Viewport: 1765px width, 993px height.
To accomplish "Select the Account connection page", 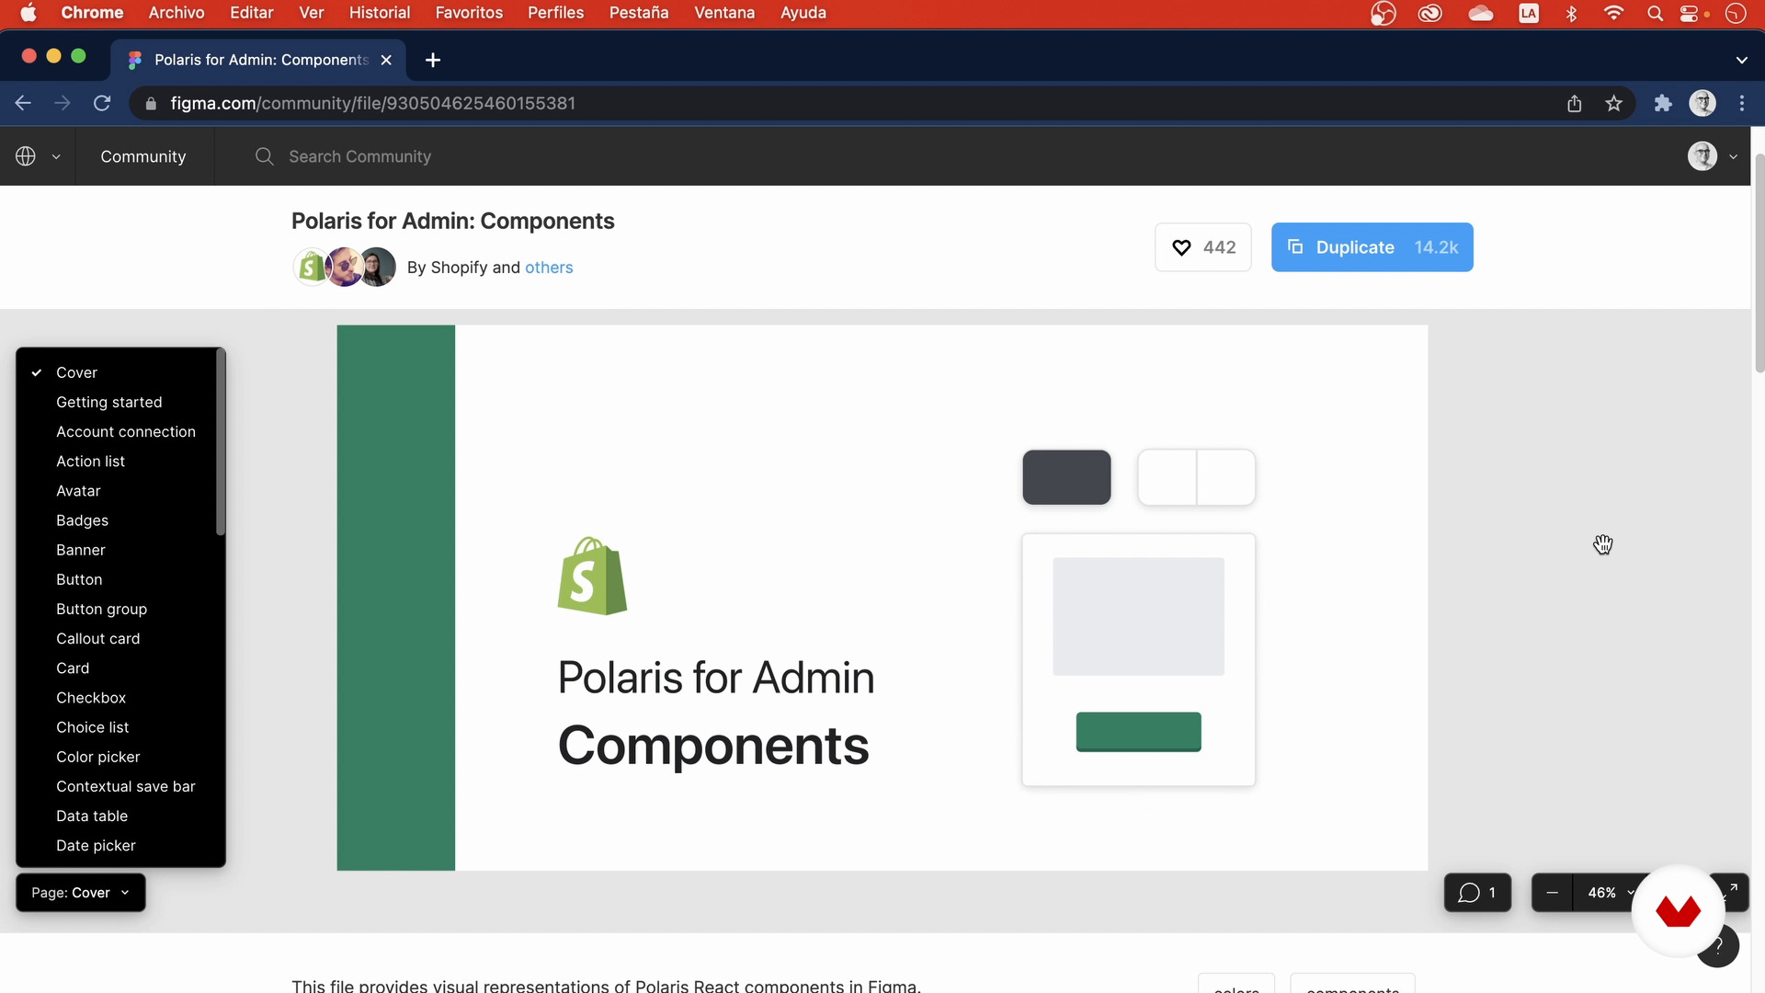I will pos(125,431).
